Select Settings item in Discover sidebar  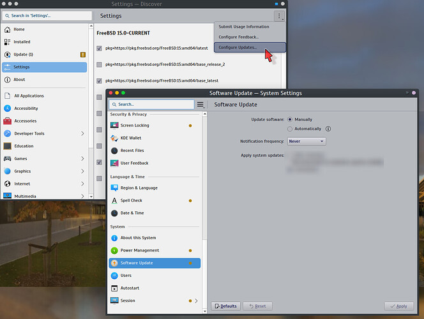44,67
